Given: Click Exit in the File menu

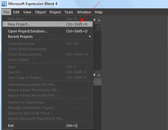Looking at the screenshot, I should click(47, 126).
